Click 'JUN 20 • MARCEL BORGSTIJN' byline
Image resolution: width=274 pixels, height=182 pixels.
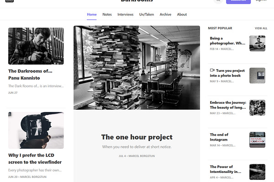tap(27, 177)
